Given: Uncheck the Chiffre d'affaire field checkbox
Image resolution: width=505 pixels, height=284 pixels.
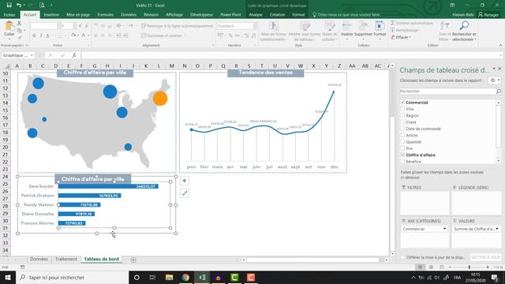Looking at the screenshot, I should click(x=402, y=155).
